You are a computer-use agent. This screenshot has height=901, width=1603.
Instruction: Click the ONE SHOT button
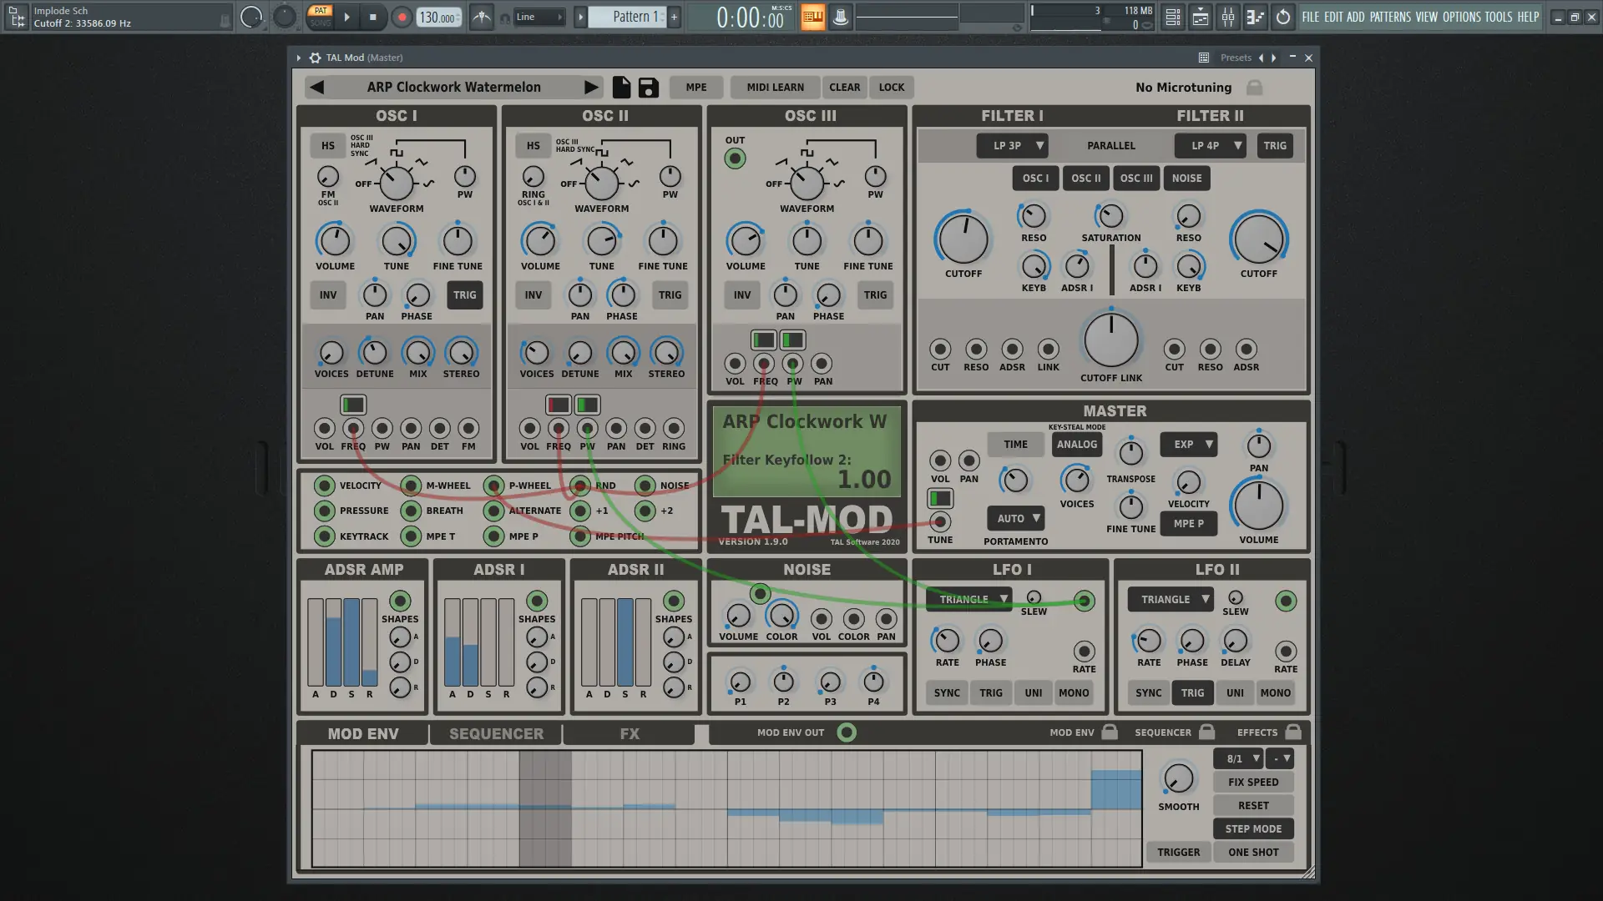[x=1252, y=852]
